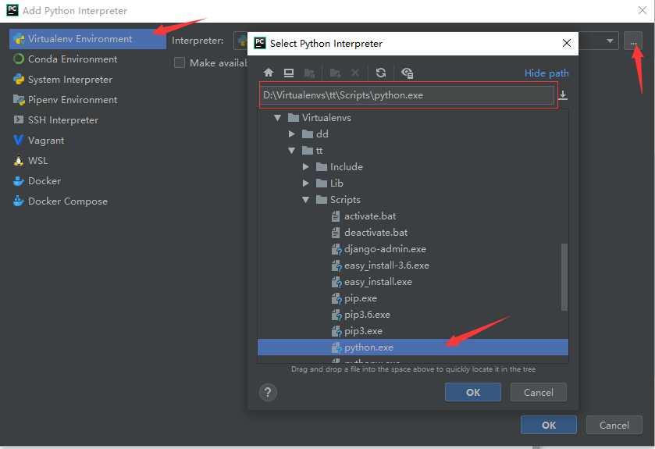Select deactivate.bat file
Screen dimensions: 655x449
pyautogui.click(x=376, y=232)
